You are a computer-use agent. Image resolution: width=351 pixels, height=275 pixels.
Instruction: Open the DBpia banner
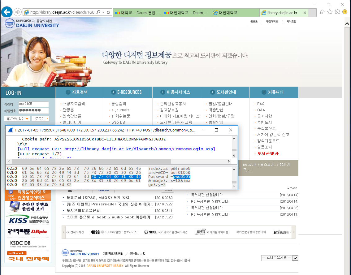pyautogui.click(x=28, y=232)
